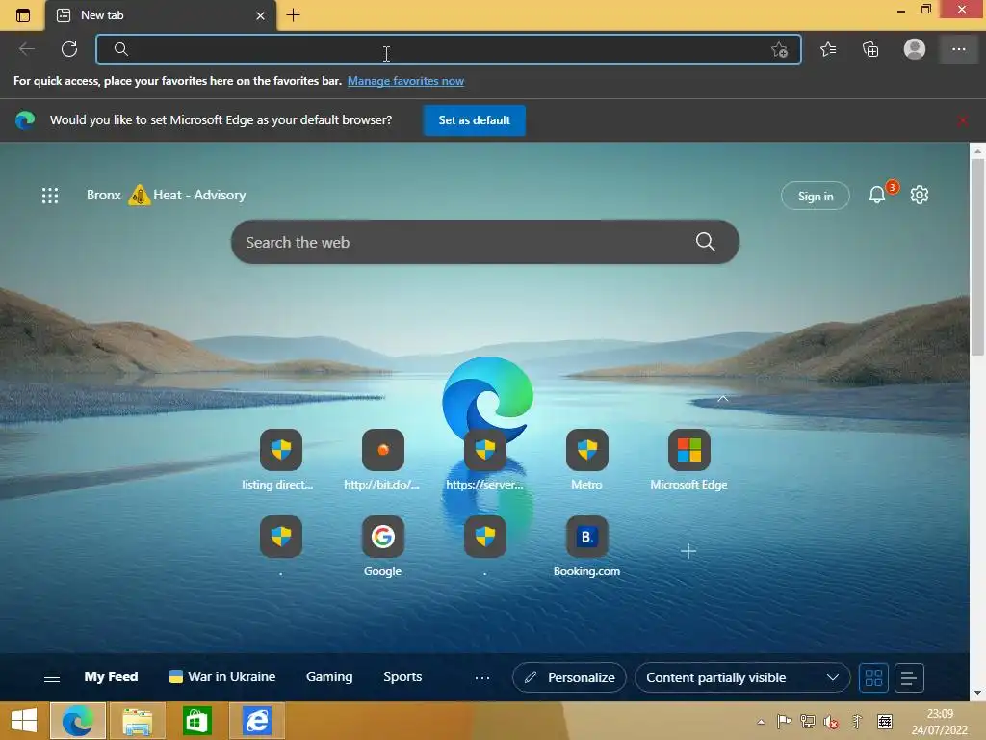Follow the Manage favorites now link
This screenshot has width=986, height=740.
(405, 81)
